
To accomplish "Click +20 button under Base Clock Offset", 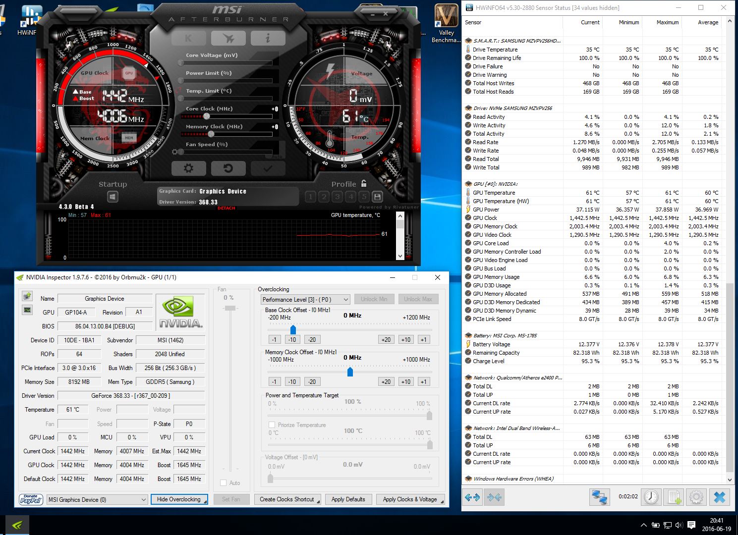I will (x=386, y=339).
